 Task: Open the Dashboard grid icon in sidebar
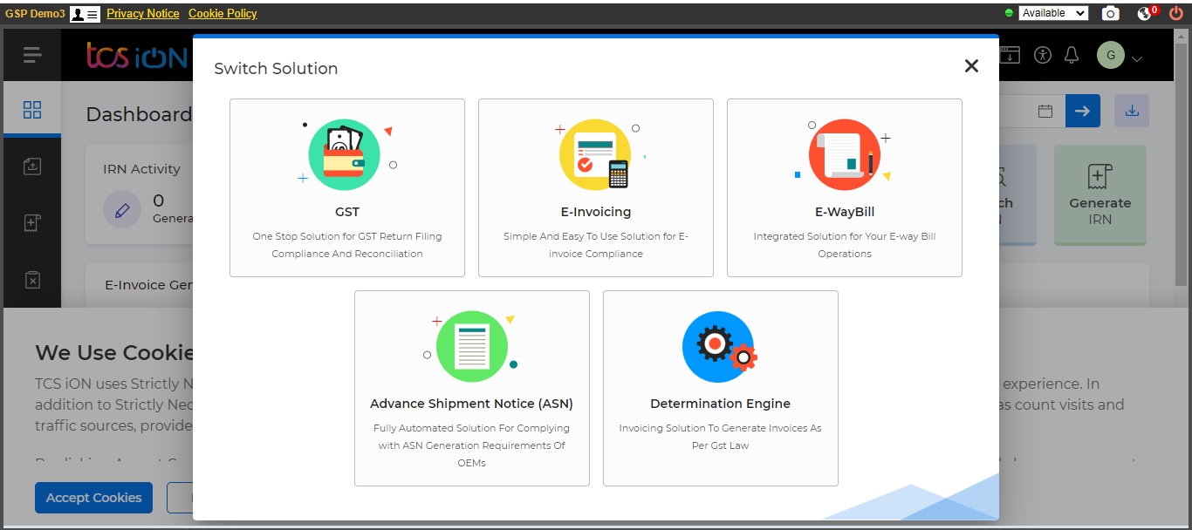pos(32,110)
